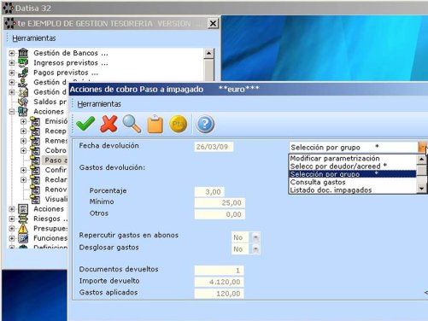Open the Desglosar gastos dropdown
Image resolution: width=428 pixels, height=321 pixels.
[255, 249]
